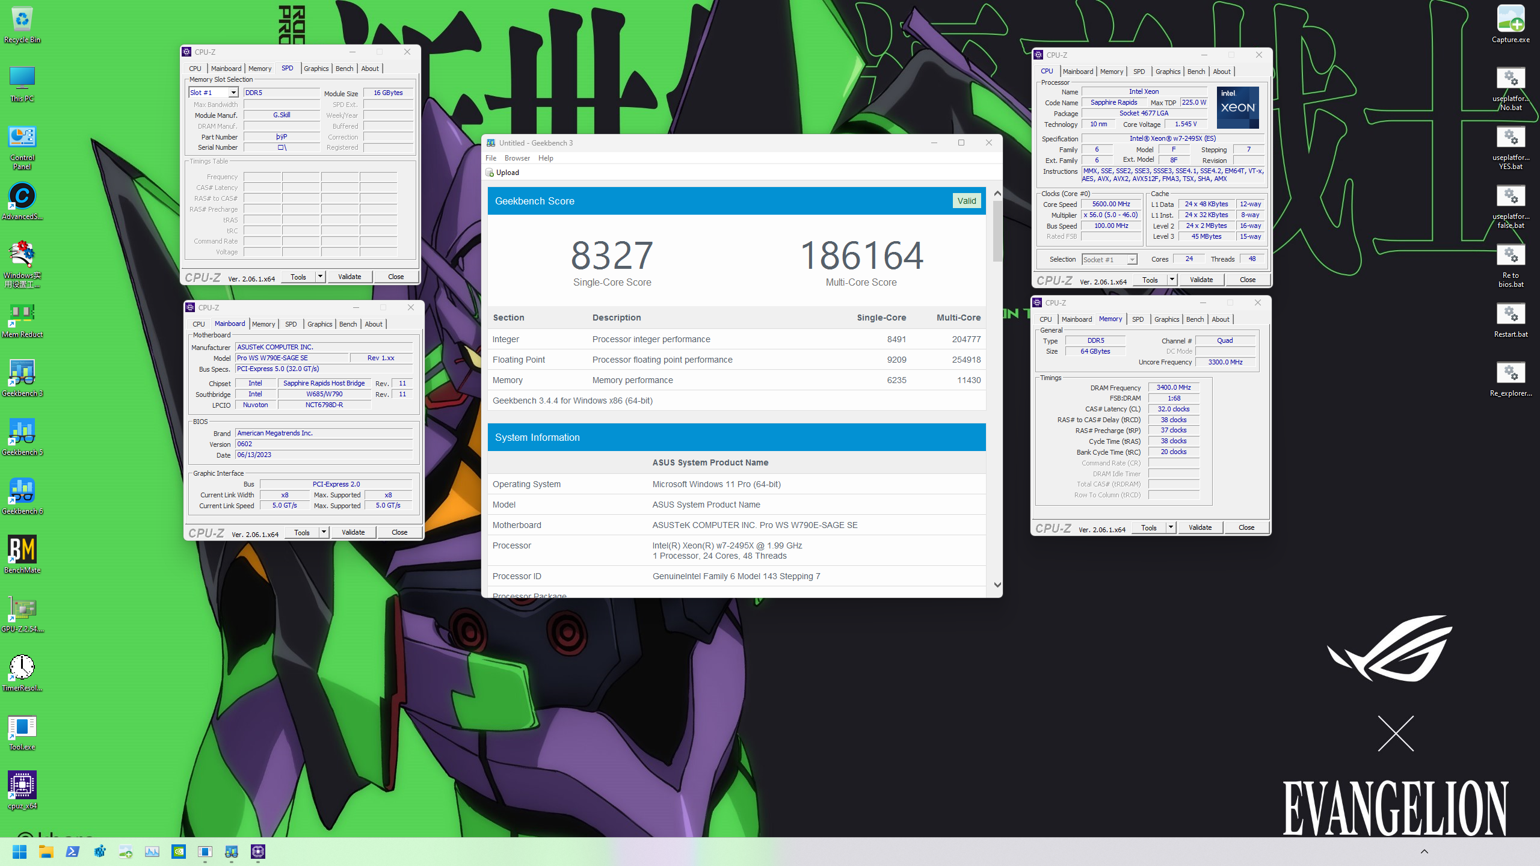
Task: Click the G.Skill Module Manuf. field
Action: [282, 115]
